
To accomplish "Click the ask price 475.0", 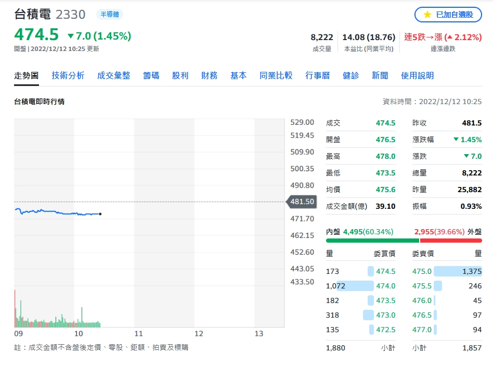I will click(422, 271).
